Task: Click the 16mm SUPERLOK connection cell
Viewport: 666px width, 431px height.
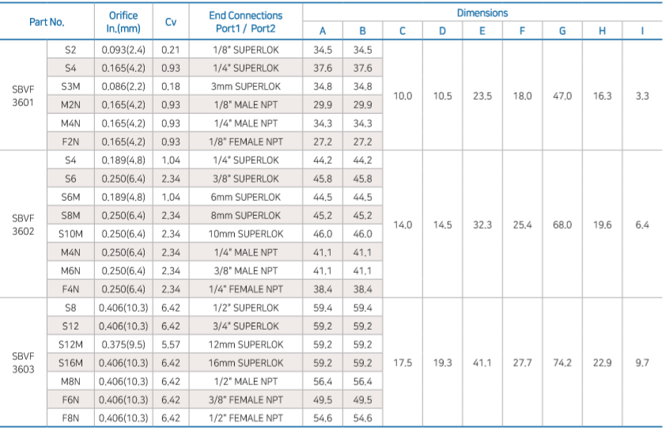Action: click(245, 363)
